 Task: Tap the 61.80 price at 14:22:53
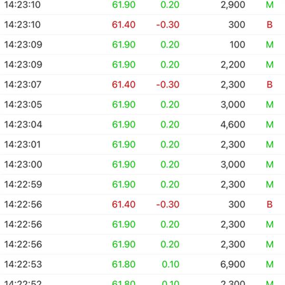124,264
